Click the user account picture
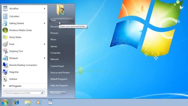The width and height of the screenshot is (188, 106). coord(61,10)
